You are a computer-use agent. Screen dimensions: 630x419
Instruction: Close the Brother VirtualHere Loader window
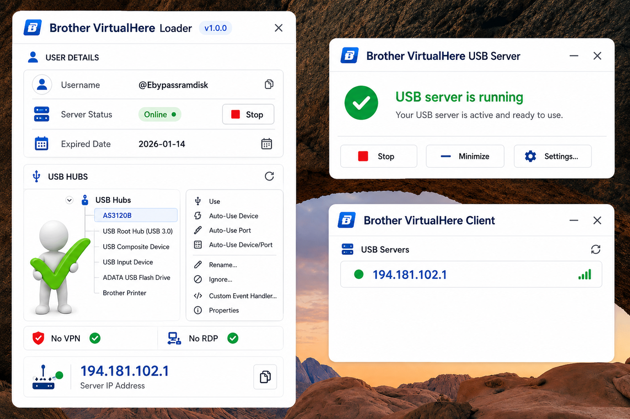click(x=279, y=28)
